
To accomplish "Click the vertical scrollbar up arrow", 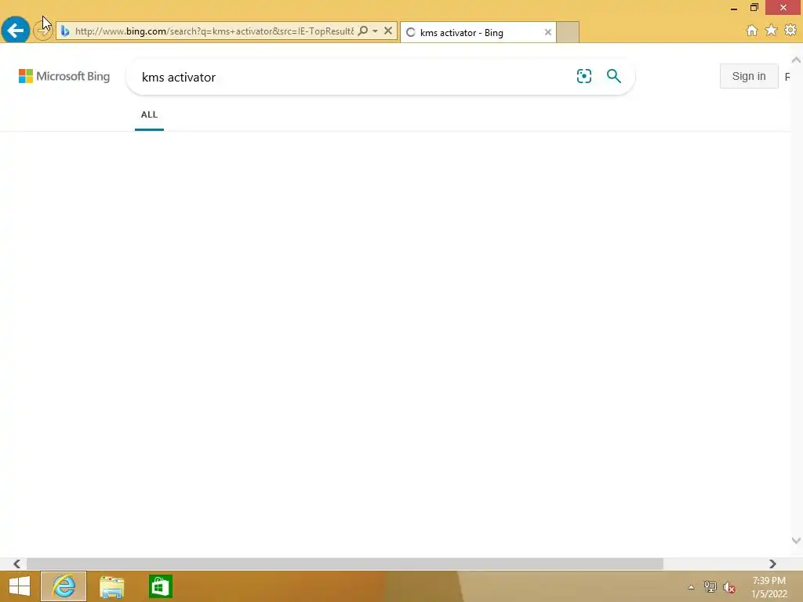I will 796,60.
